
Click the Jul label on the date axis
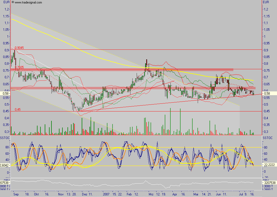(241, 194)
